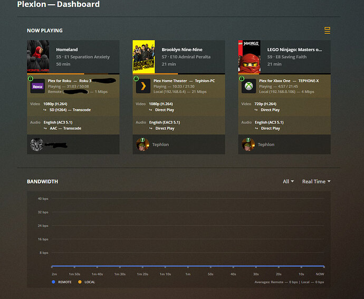The image size is (364, 299).
Task: Click the blue REMOTE legend dot
Action: point(53,282)
